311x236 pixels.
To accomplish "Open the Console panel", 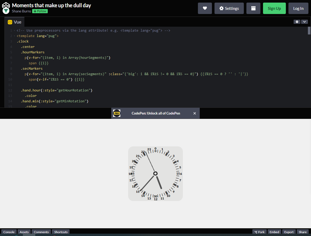I will pyautogui.click(x=9, y=232).
